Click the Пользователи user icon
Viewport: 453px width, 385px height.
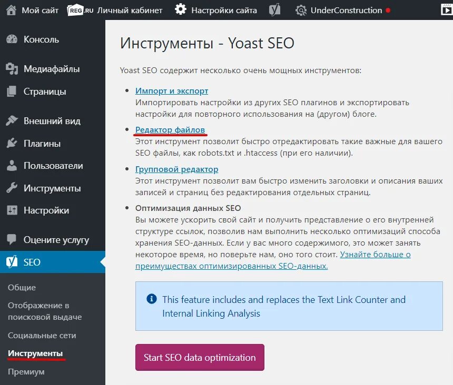(12, 166)
